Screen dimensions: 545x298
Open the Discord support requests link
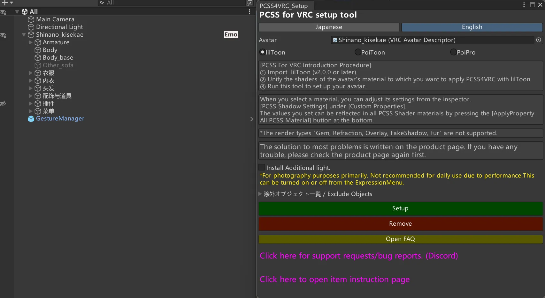pyautogui.click(x=359, y=256)
